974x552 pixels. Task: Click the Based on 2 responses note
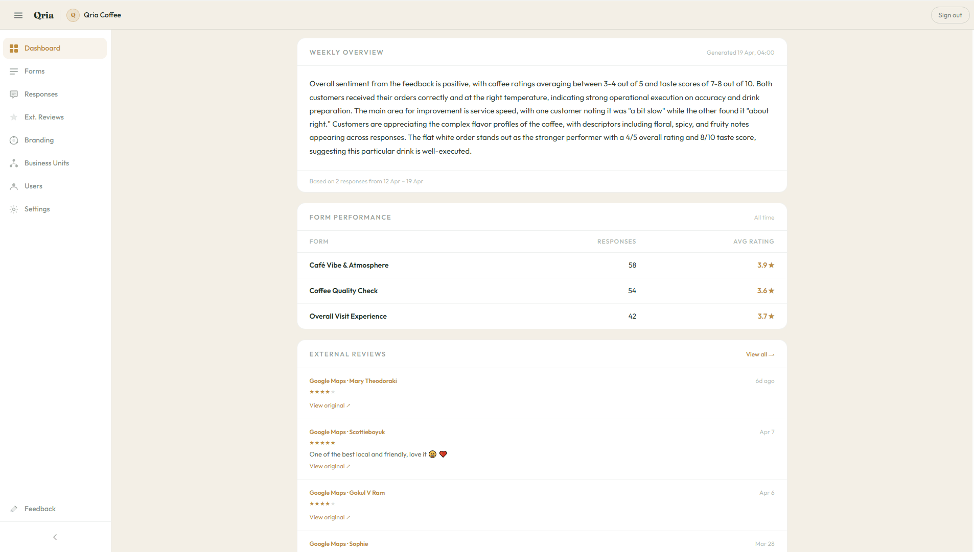click(366, 182)
